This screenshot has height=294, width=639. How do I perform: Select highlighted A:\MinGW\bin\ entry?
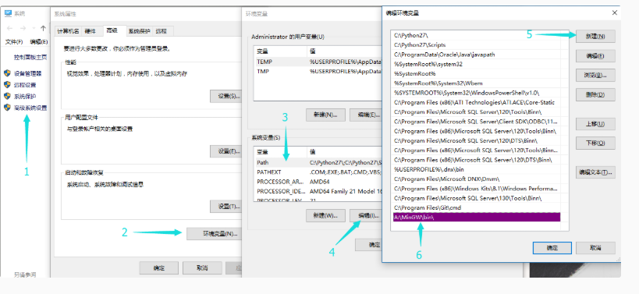477,217
